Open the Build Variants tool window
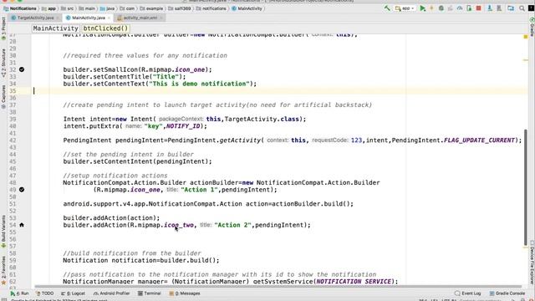The width and height of the screenshot is (535, 301). pos(3,232)
